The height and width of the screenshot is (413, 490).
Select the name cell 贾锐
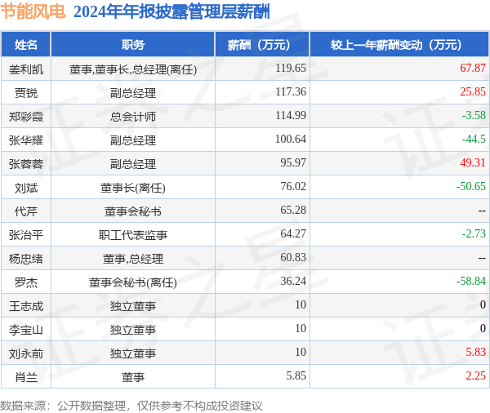tap(26, 93)
